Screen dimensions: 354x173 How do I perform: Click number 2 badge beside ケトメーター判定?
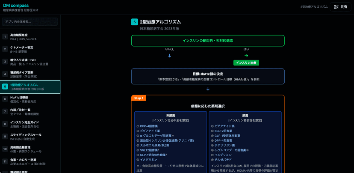pos(5,49)
